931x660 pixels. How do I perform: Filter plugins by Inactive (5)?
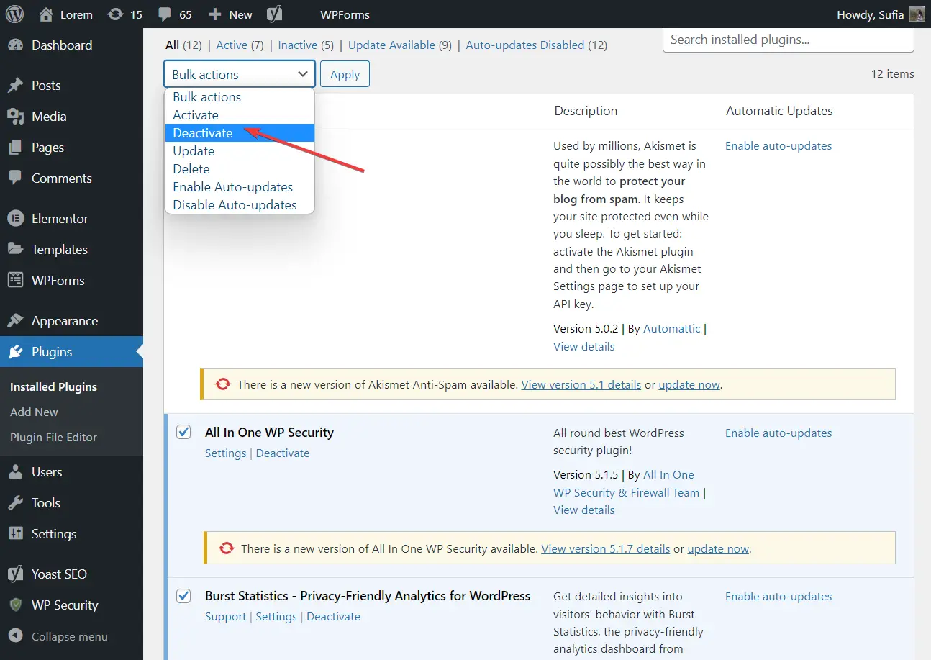pyautogui.click(x=306, y=45)
